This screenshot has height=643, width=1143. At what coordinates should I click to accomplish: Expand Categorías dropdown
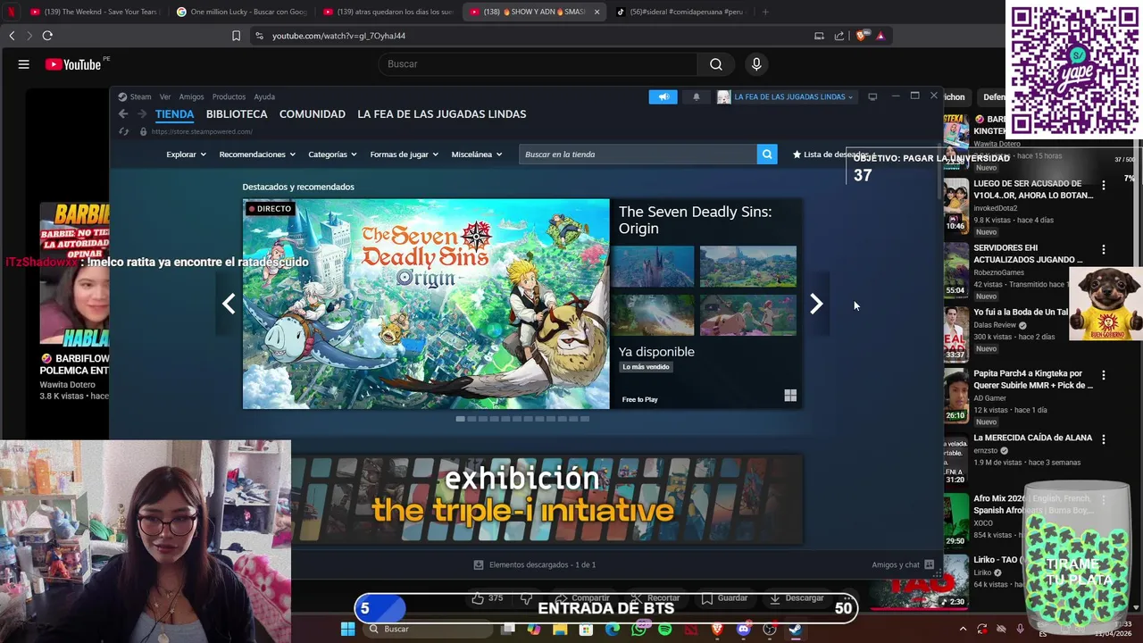[332, 154]
